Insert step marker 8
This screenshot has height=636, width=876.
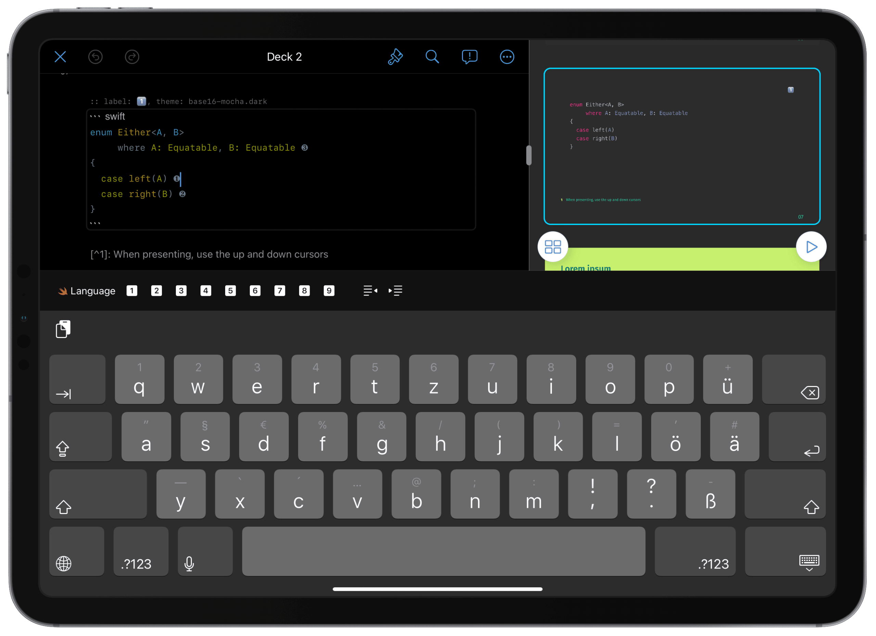point(304,291)
